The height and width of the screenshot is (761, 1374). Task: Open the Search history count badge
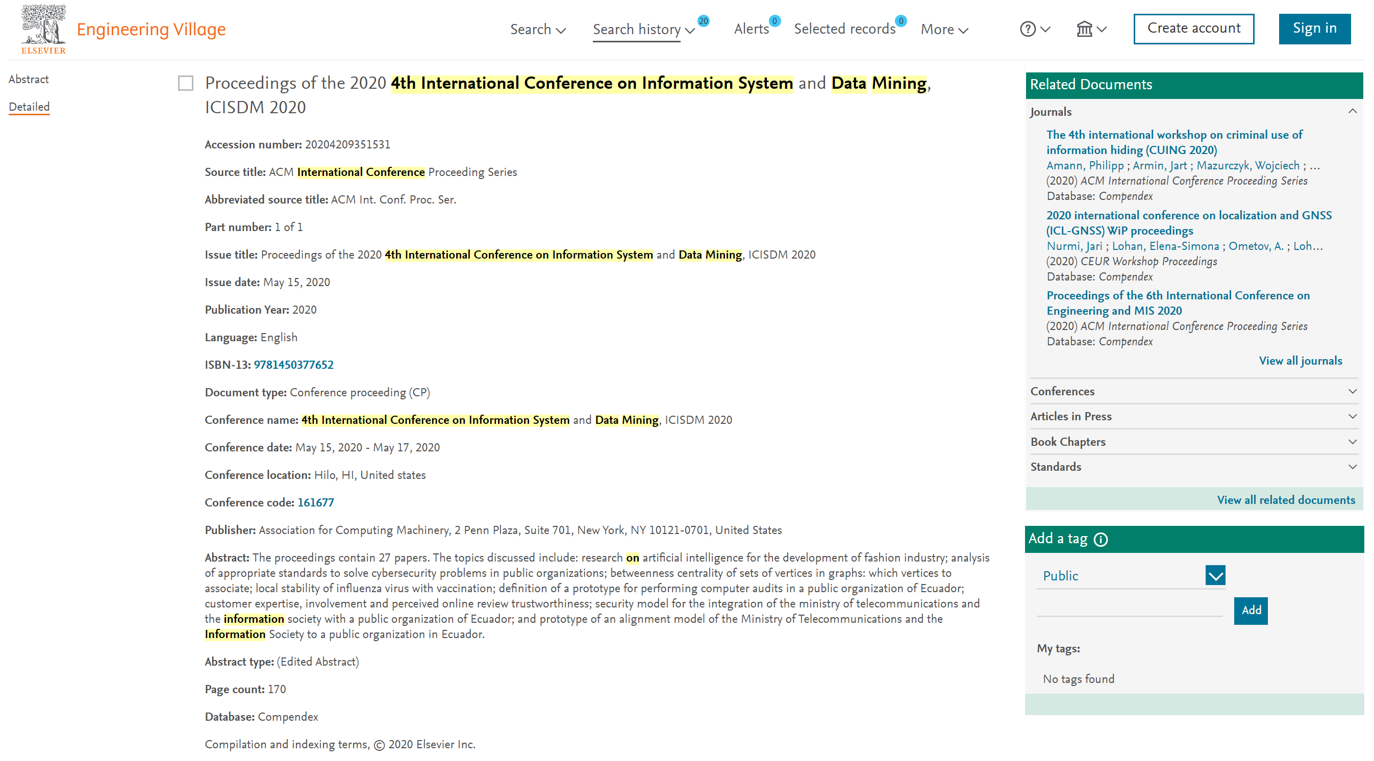tap(703, 21)
